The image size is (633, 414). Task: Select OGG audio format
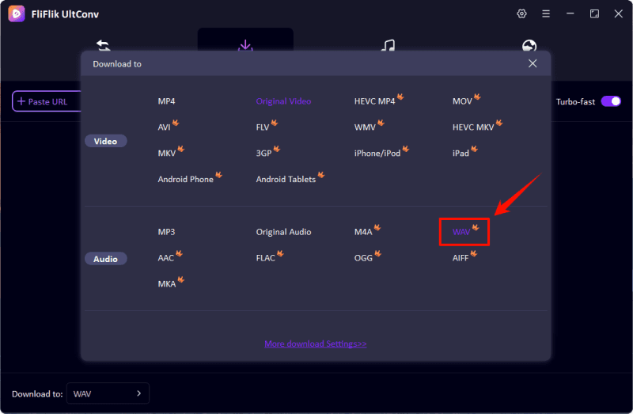click(363, 258)
